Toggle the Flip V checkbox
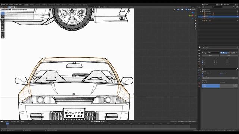Screen dimensions: 239x134 [x=221, y=83]
